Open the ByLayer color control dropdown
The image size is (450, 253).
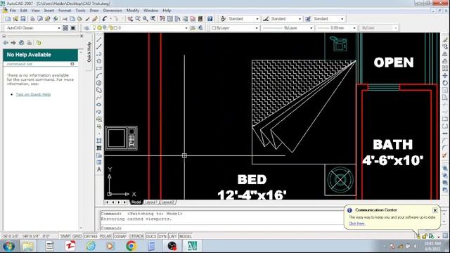(256, 28)
